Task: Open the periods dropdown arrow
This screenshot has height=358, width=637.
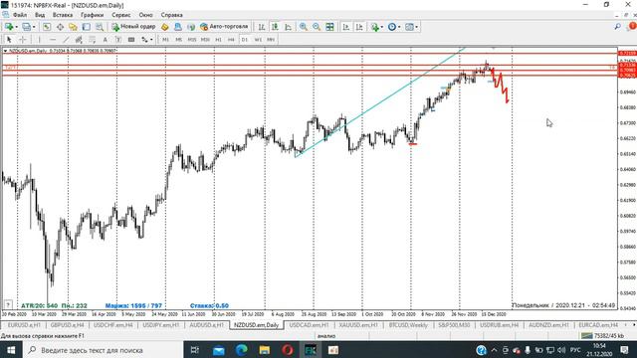Action: (x=399, y=27)
